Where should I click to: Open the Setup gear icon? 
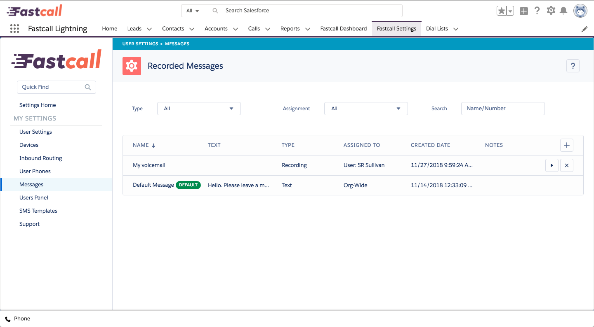point(550,11)
